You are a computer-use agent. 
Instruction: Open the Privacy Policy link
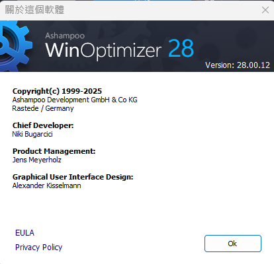tap(38, 247)
